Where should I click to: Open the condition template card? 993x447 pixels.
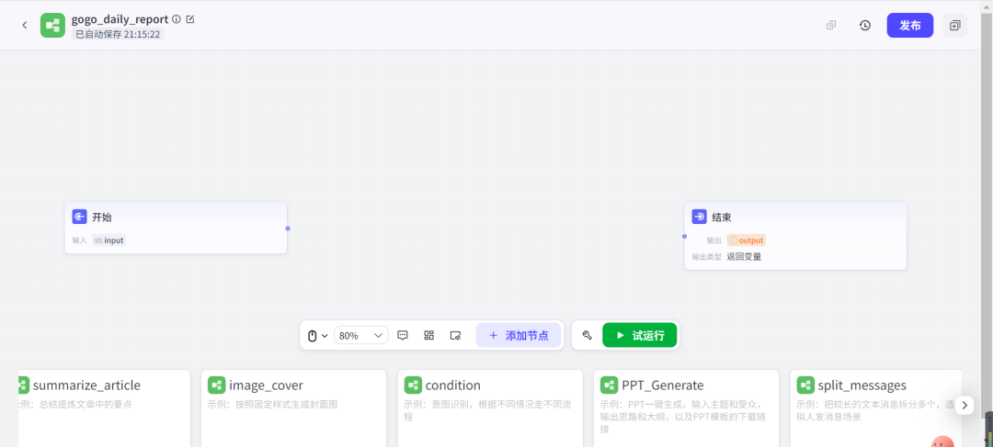tap(490, 408)
